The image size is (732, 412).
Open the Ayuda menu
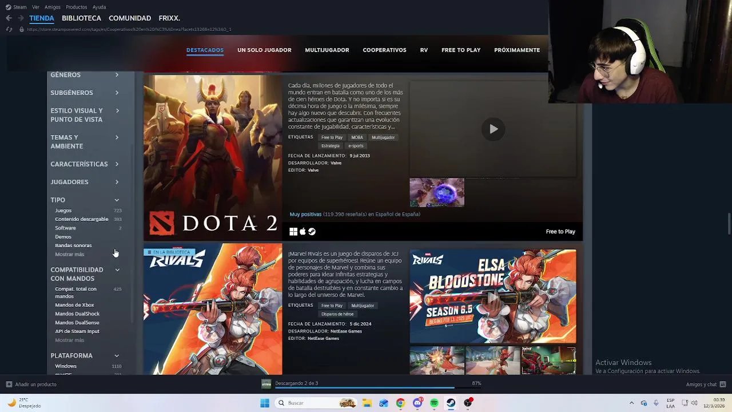99,7
